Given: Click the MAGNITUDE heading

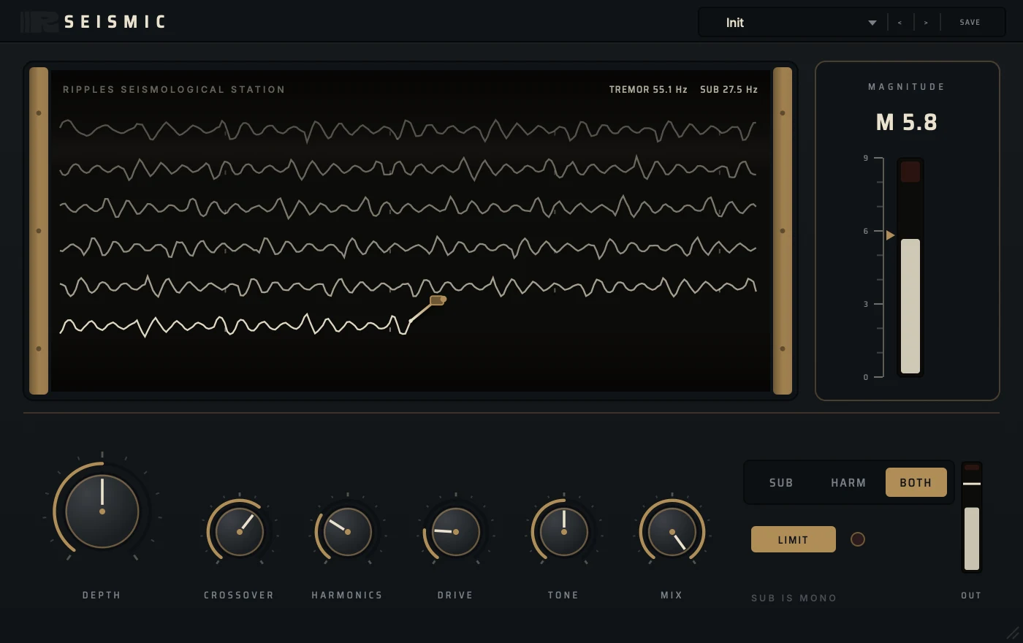Looking at the screenshot, I should 907,86.
